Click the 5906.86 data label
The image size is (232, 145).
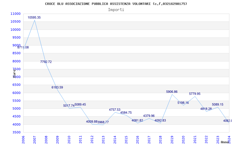pos(172,92)
